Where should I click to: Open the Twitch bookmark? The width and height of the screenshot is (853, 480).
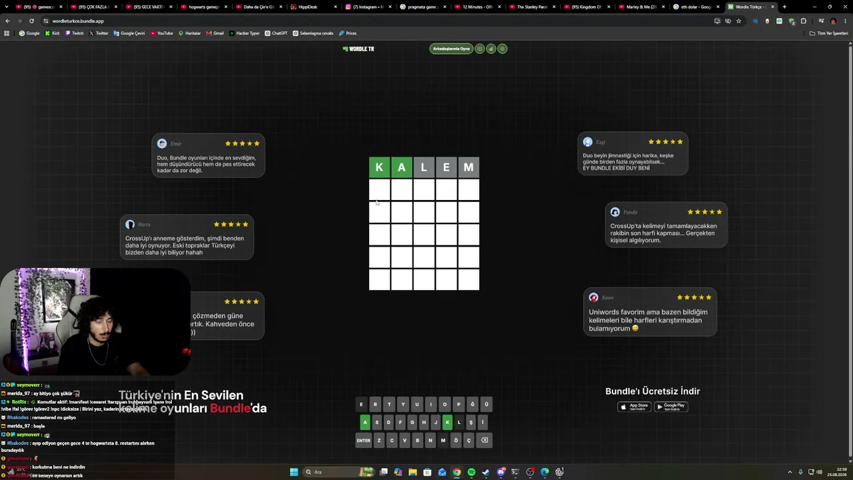[75, 33]
